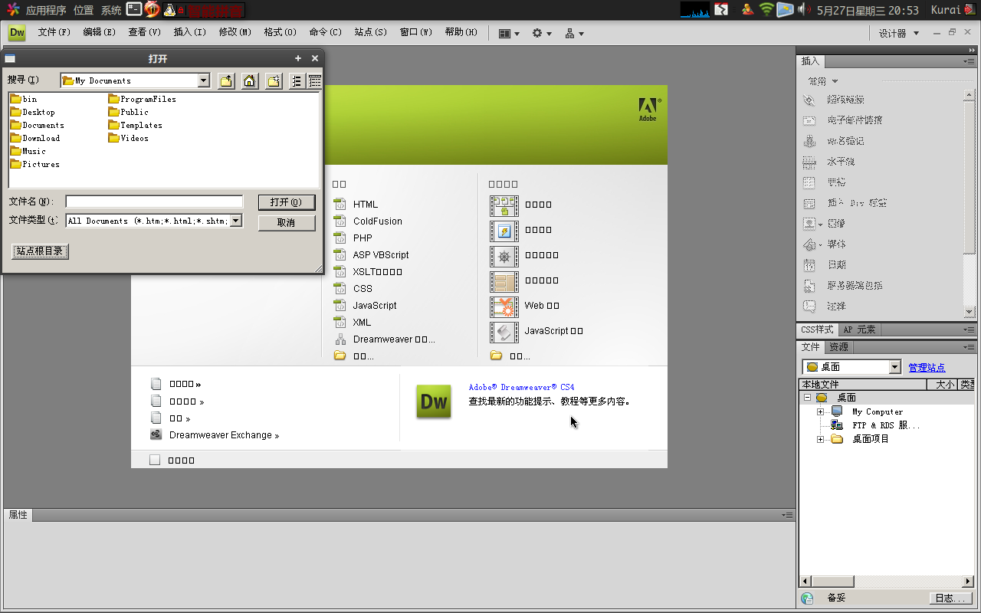981x613 pixels.
Task: Open the Dreamweaver Exchange » link
Action: click(x=224, y=435)
